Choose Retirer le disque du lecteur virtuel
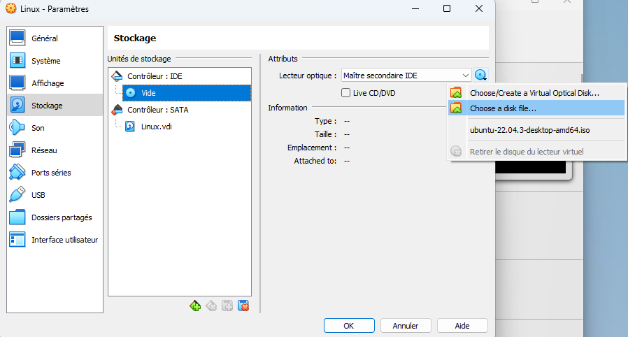 536,152
